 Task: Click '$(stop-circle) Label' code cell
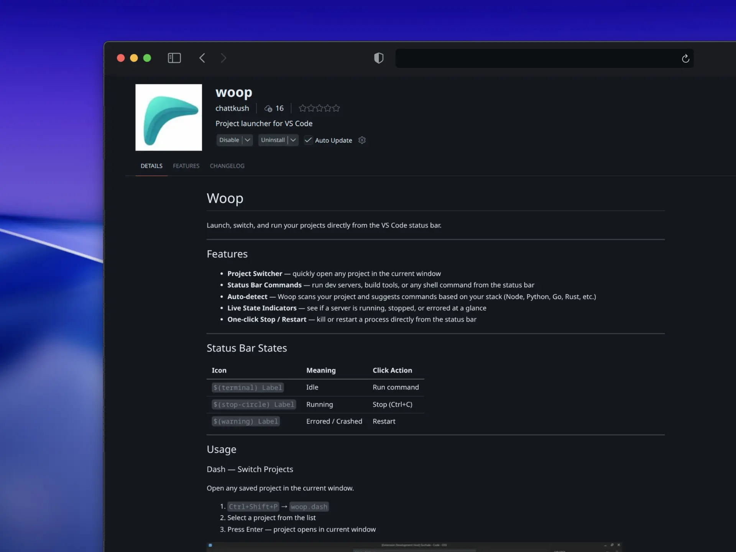click(254, 404)
